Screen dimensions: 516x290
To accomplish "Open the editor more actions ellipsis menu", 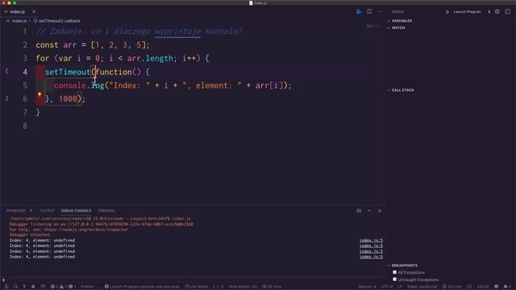I will tap(380, 11).
